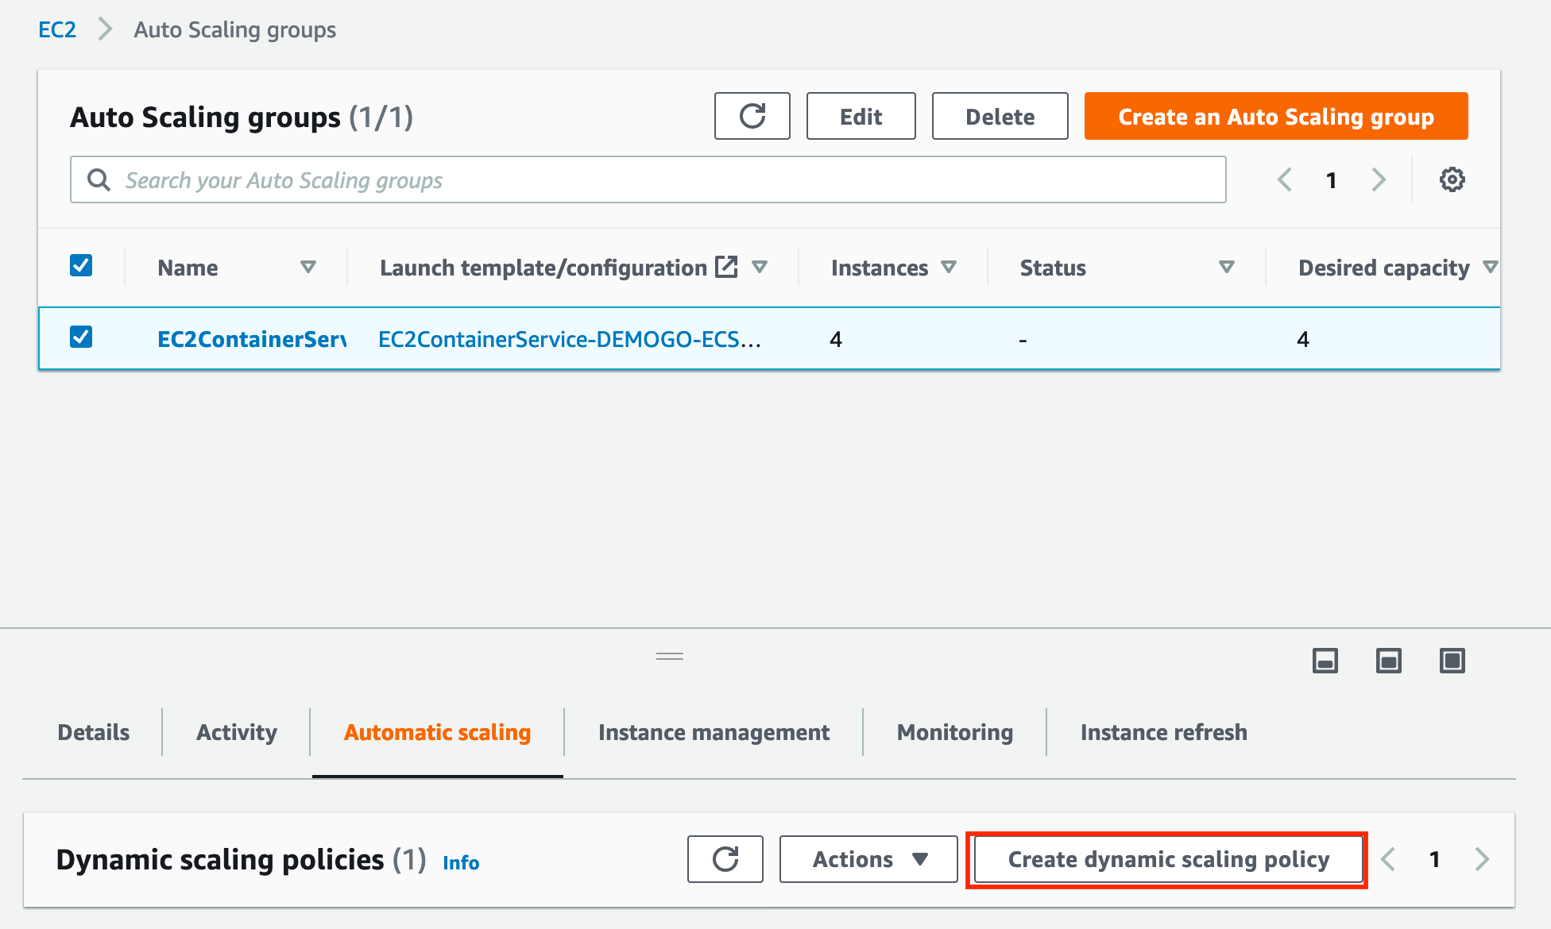The image size is (1551, 929).
Task: Click the Delete button
Action: click(x=1000, y=116)
